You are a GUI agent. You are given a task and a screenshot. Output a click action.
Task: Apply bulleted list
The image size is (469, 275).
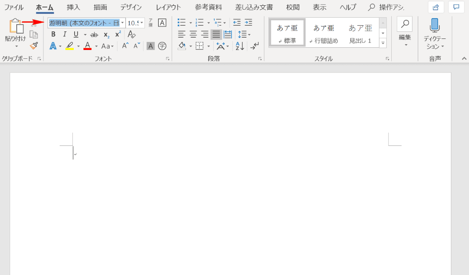pos(182,23)
